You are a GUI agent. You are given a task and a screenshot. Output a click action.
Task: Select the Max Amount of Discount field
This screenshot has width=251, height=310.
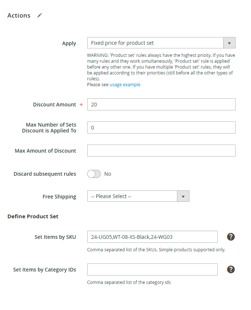click(x=161, y=151)
